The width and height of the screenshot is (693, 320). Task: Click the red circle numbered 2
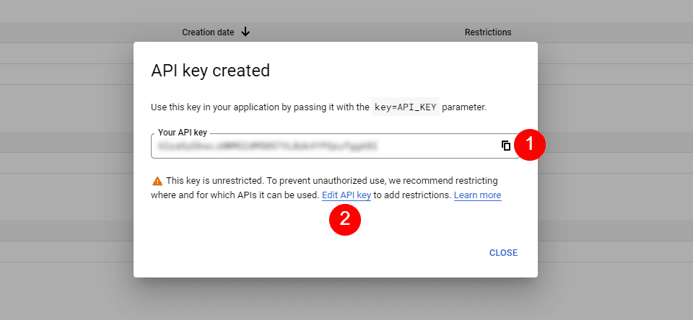point(344,219)
